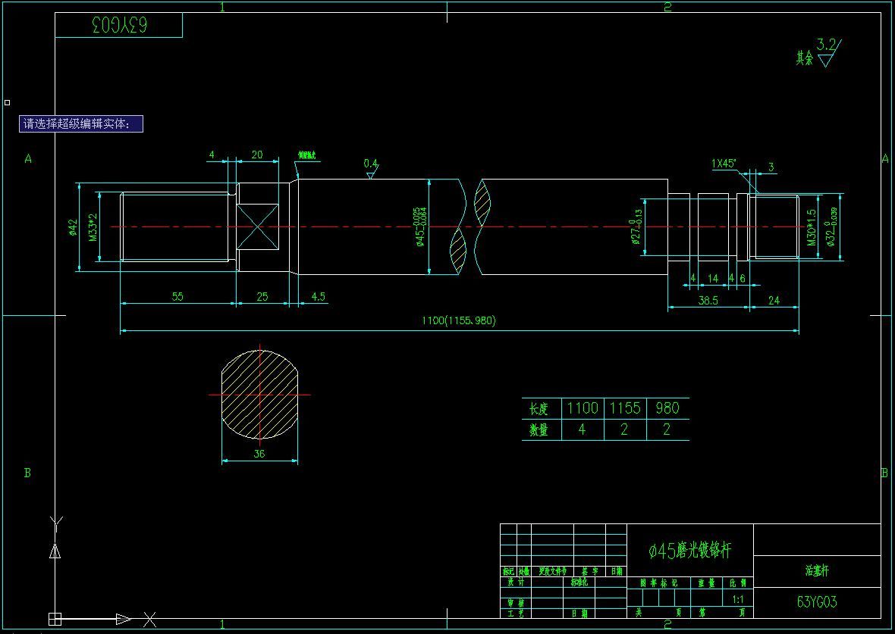Click the UCS origin square icon

[x=55, y=619]
